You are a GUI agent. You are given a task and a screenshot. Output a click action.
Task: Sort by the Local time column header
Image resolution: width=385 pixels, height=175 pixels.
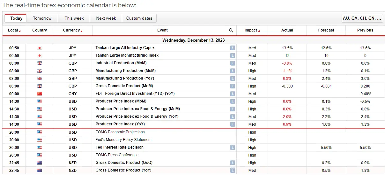[14, 30]
